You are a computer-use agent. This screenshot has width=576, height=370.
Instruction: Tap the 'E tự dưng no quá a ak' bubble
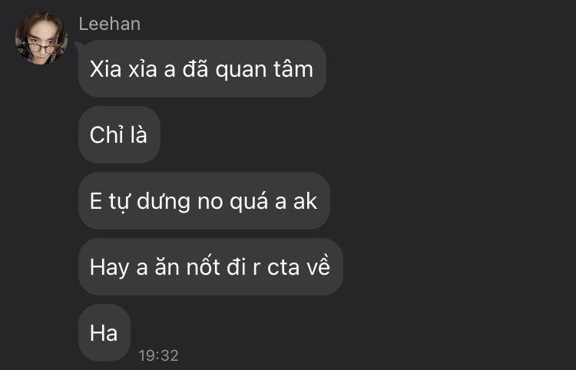(204, 201)
